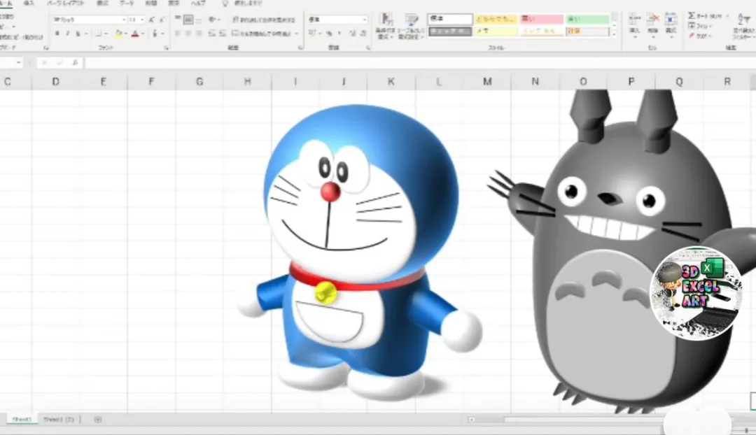Expand the Merge and Center dropdown arrow
Image resolution: width=756 pixels, height=435 pixels.
coord(296,34)
